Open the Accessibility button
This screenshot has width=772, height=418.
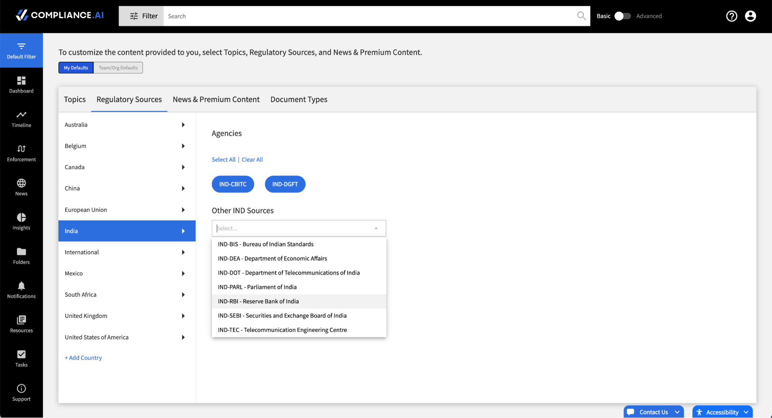722,412
